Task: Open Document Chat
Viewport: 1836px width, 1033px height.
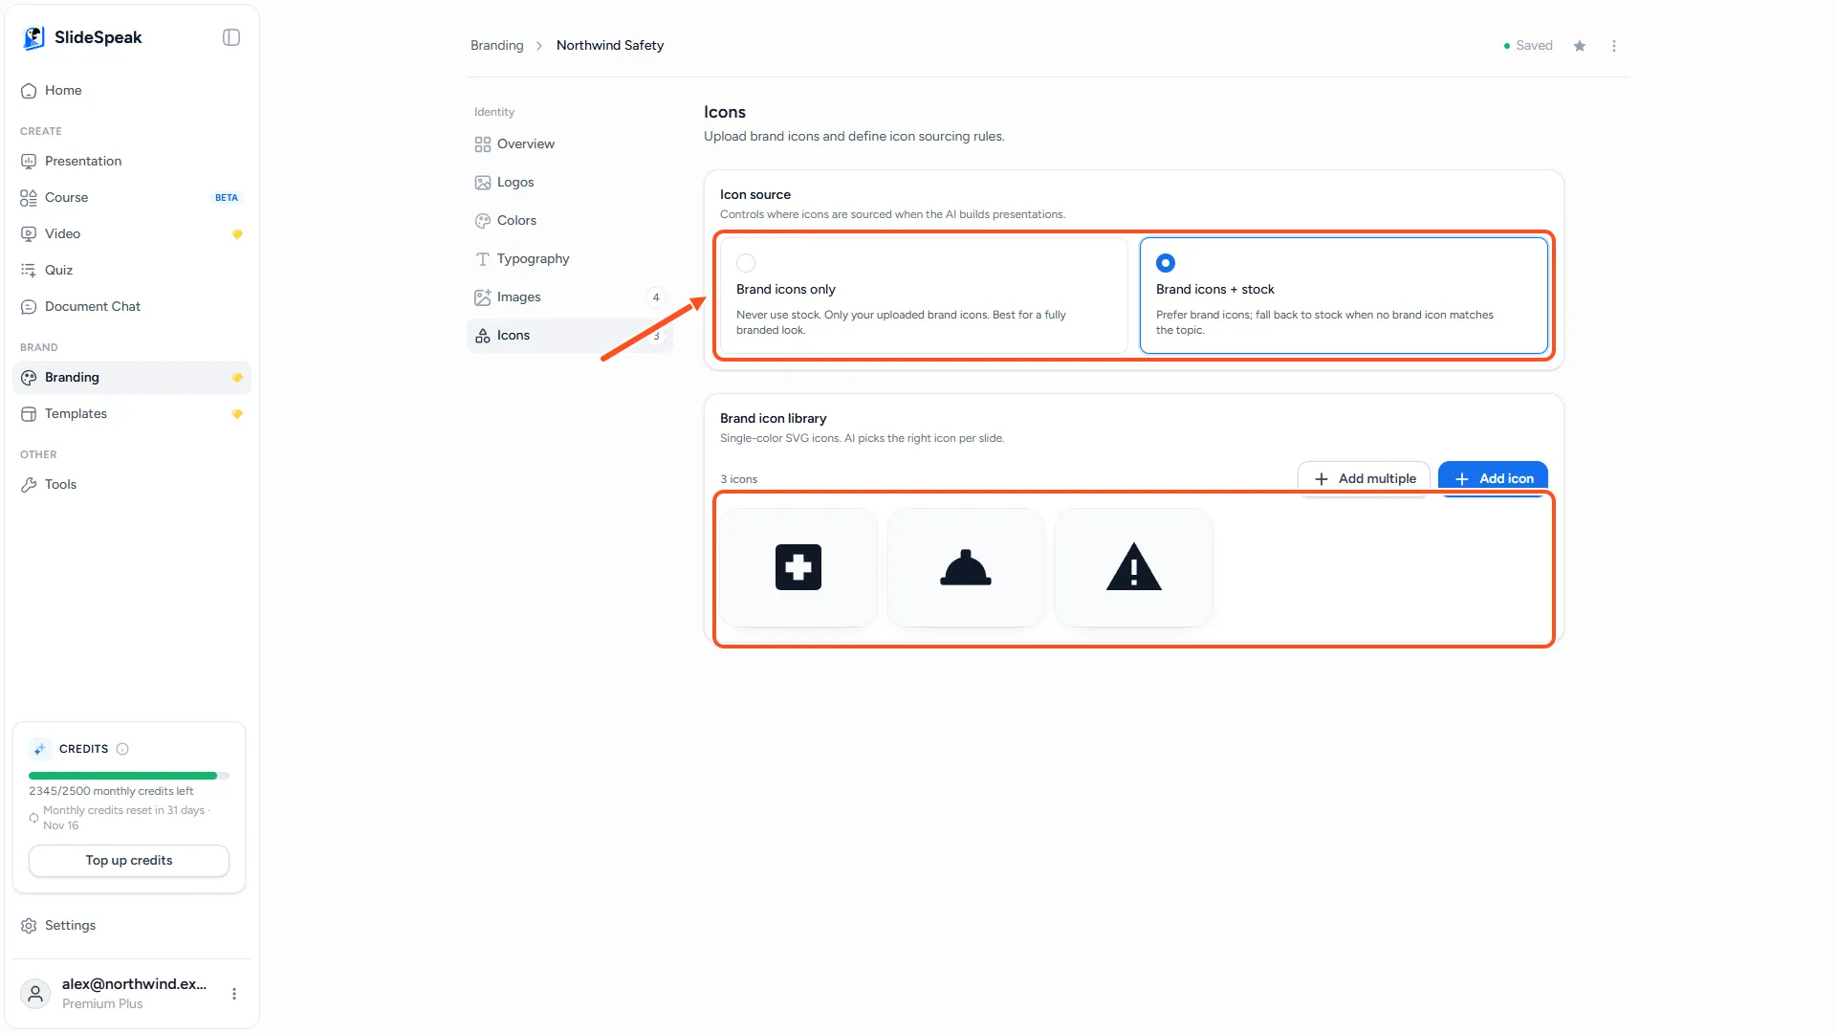Action: point(132,306)
